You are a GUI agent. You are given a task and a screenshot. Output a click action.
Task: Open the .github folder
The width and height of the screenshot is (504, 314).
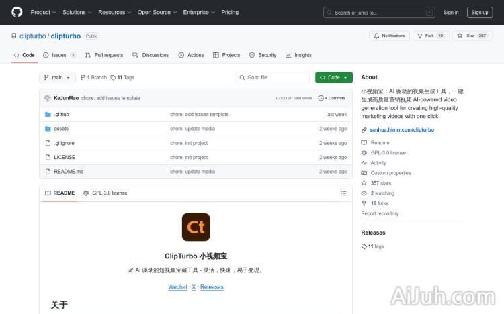tap(61, 115)
